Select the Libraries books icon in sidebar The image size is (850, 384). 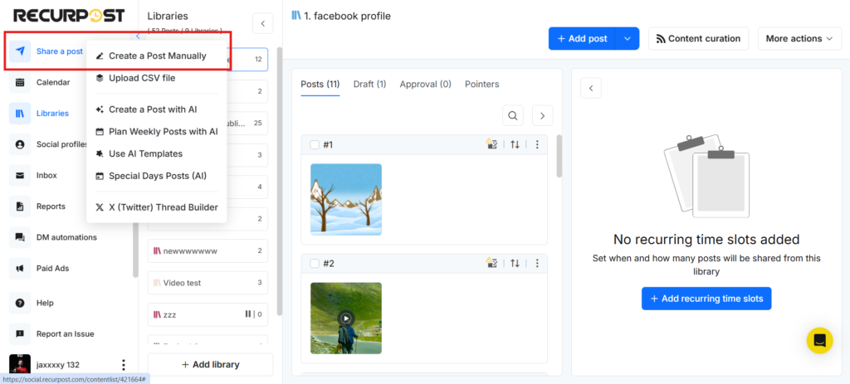click(20, 113)
